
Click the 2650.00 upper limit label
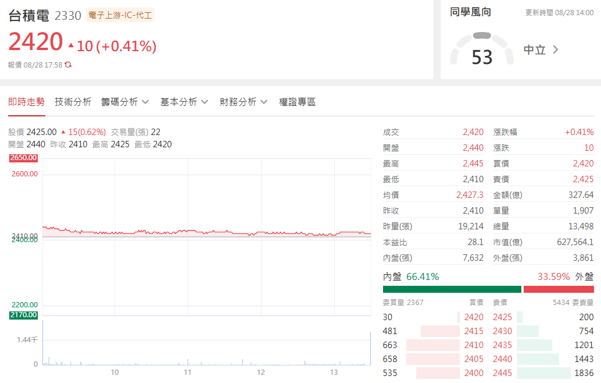(23, 158)
